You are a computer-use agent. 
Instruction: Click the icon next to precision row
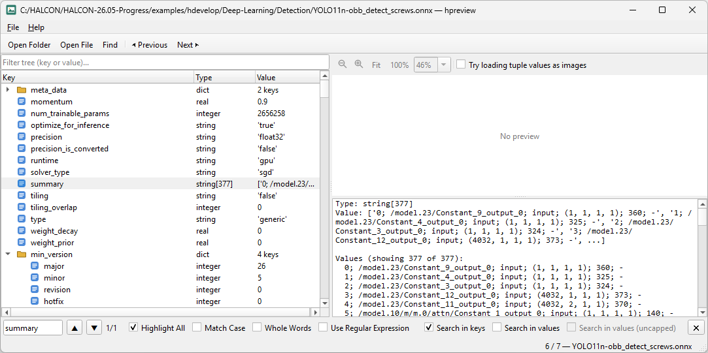click(x=22, y=137)
